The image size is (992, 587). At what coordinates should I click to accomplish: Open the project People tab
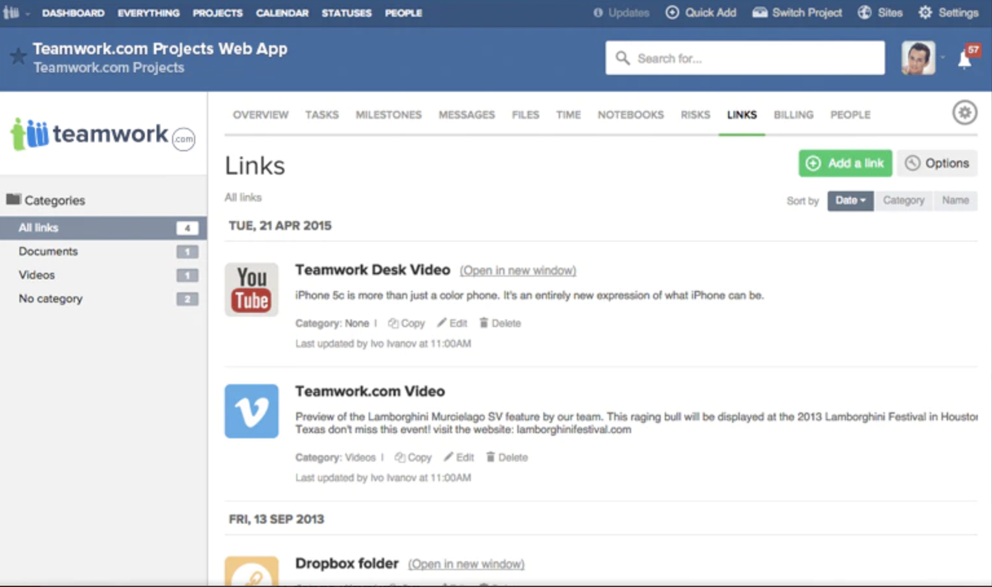coord(850,115)
